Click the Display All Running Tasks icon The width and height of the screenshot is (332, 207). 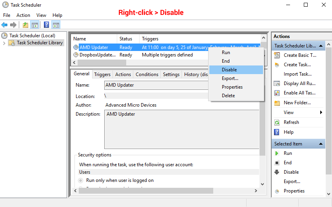click(277, 84)
